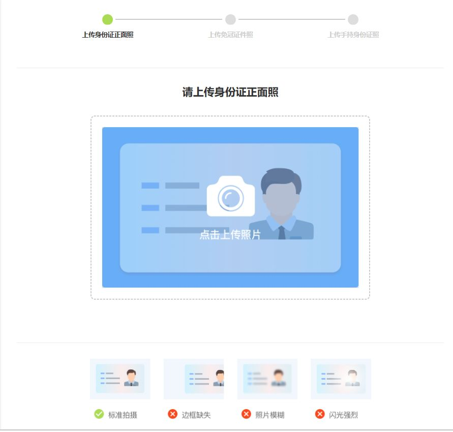Click the 标准拍摄 label text

(123, 415)
